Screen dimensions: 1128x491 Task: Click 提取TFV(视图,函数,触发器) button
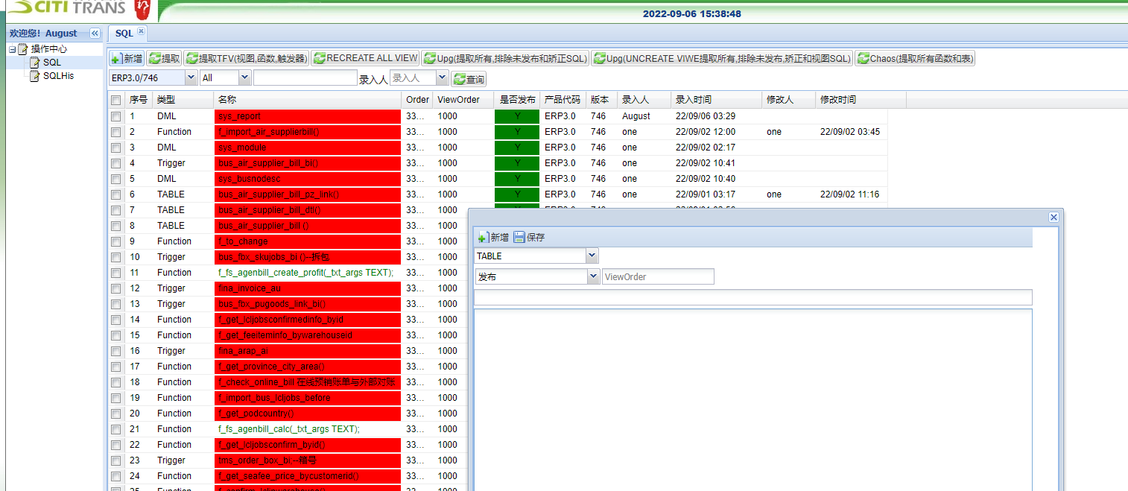point(246,58)
